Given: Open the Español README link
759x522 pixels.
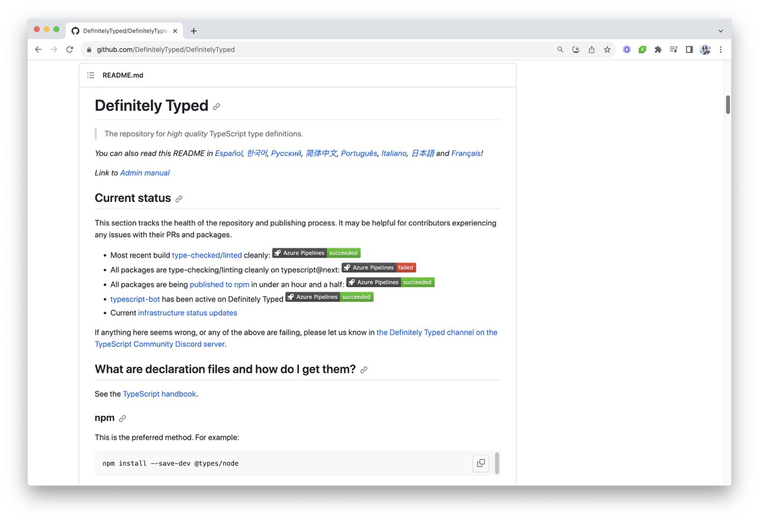Looking at the screenshot, I should [229, 153].
